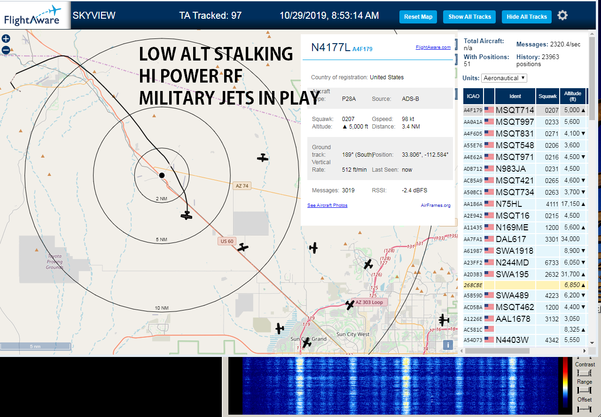The image size is (601, 417).
Task: Open the settings gear icon
Action: tap(562, 15)
